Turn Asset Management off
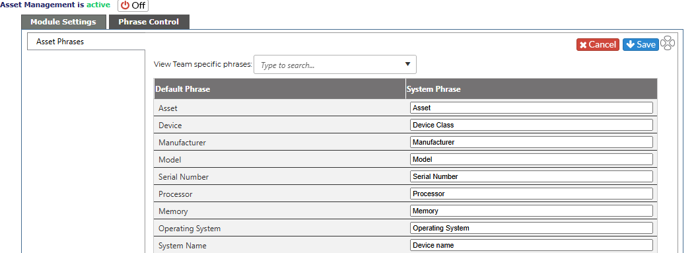This screenshot has height=253, width=696. [133, 6]
